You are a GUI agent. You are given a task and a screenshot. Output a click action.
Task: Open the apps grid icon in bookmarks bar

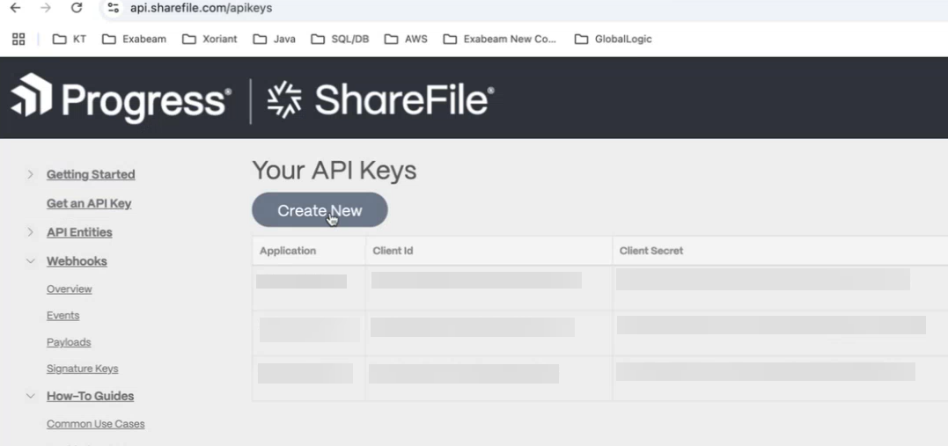[x=18, y=40]
